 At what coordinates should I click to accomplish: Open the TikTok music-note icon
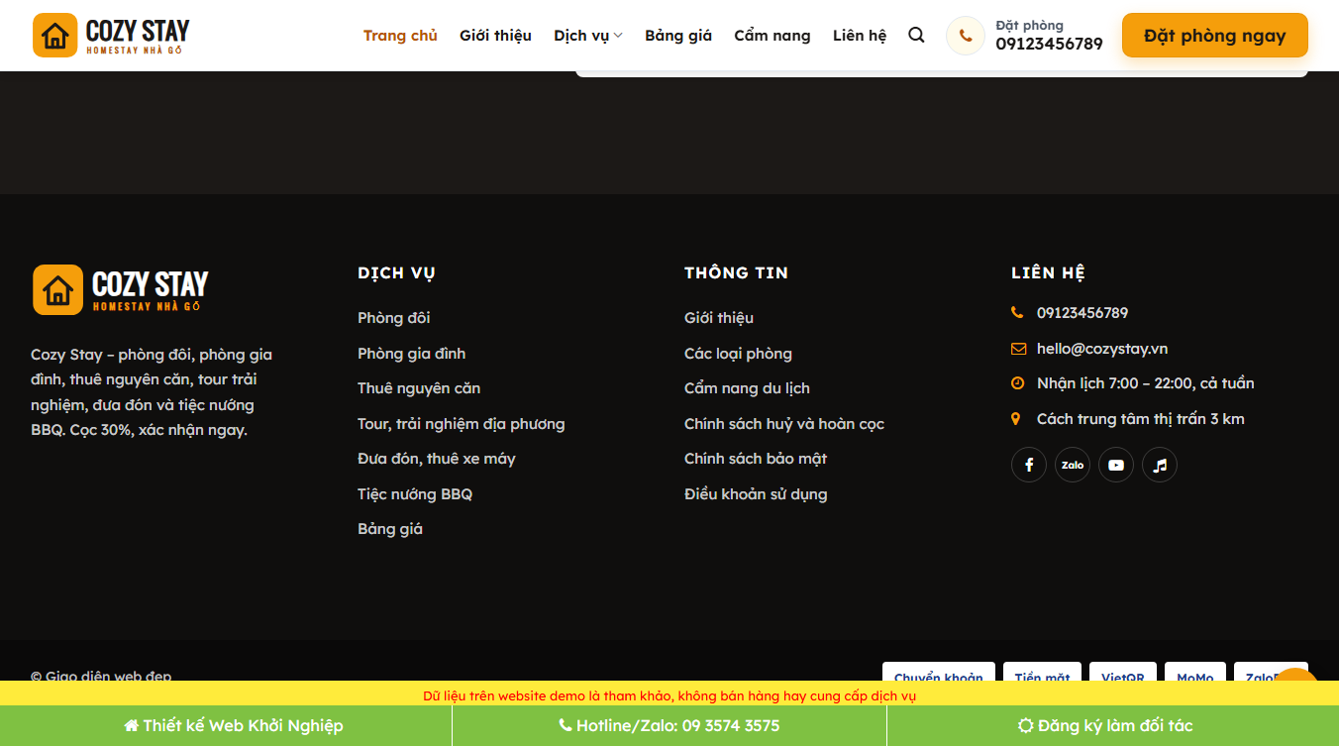click(x=1160, y=465)
